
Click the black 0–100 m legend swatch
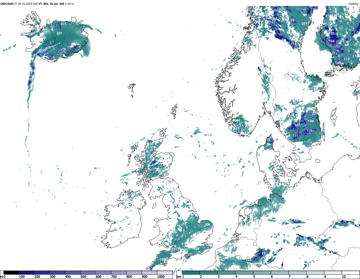(11, 273)
